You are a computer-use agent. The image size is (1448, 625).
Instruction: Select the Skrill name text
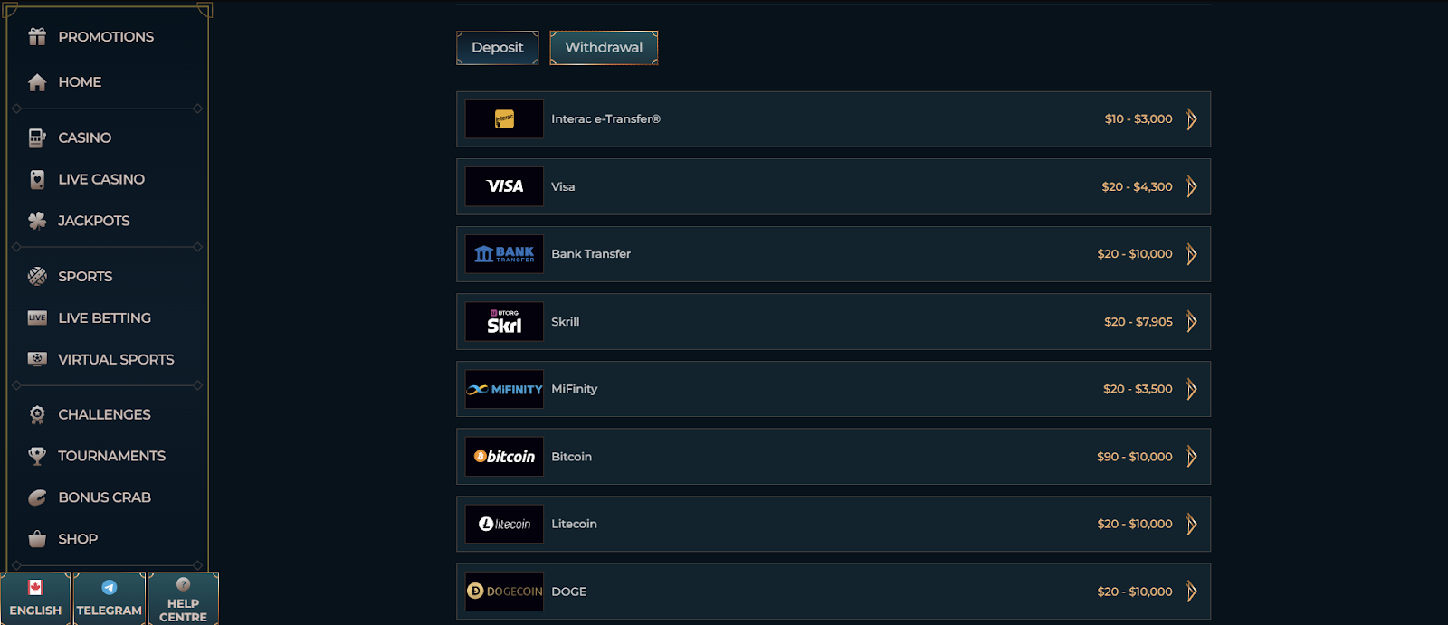(566, 321)
